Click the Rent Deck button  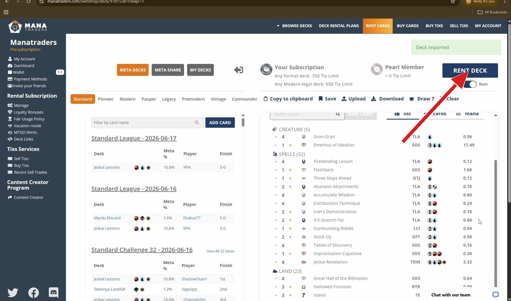tap(470, 70)
